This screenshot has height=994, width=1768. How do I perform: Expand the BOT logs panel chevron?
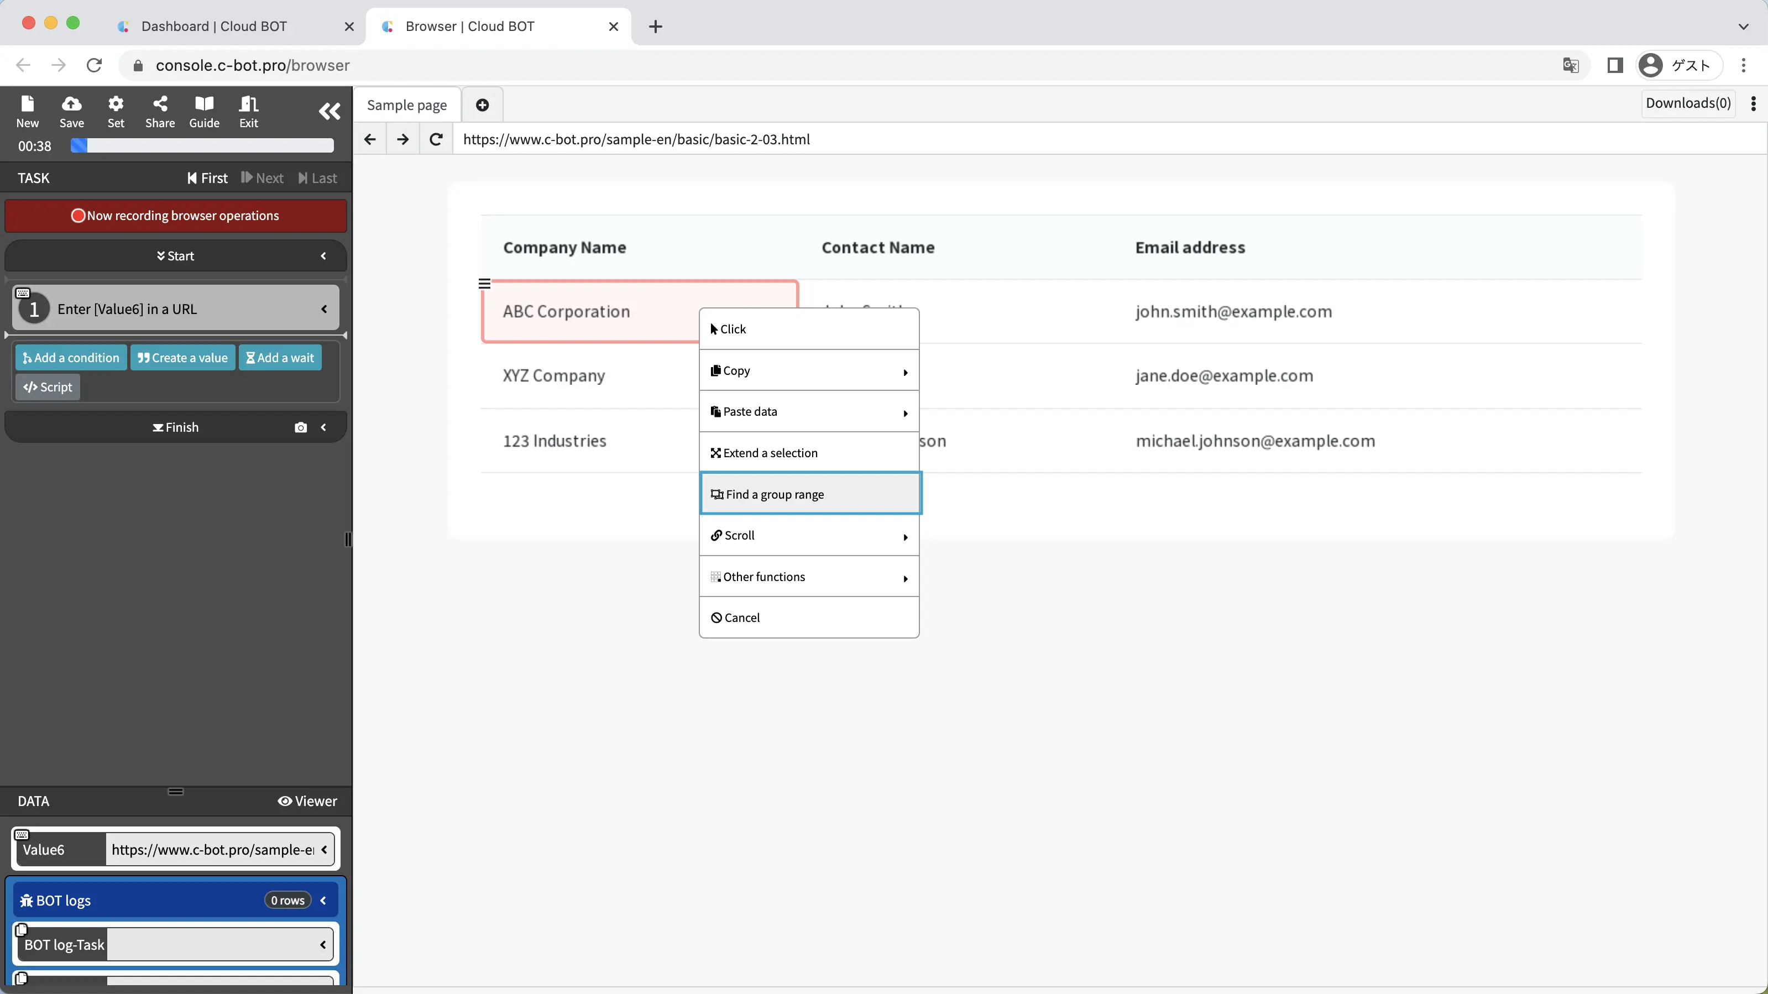coord(323,900)
